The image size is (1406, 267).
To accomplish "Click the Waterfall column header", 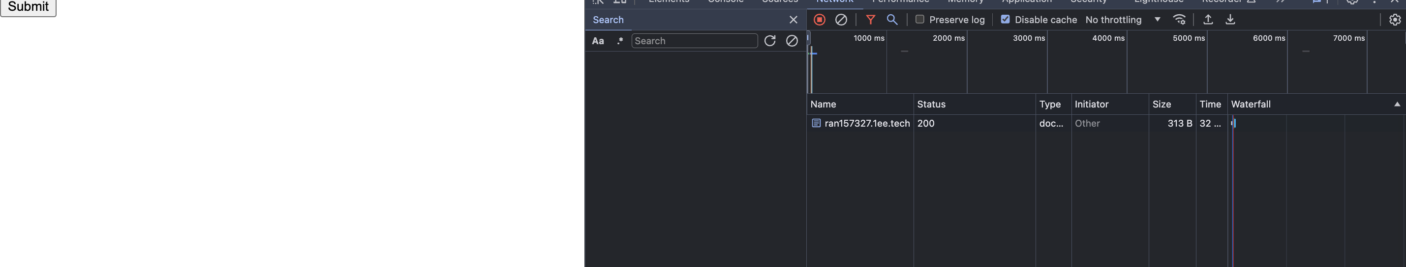I will coord(1316,104).
